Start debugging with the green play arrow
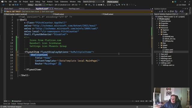 47,5
